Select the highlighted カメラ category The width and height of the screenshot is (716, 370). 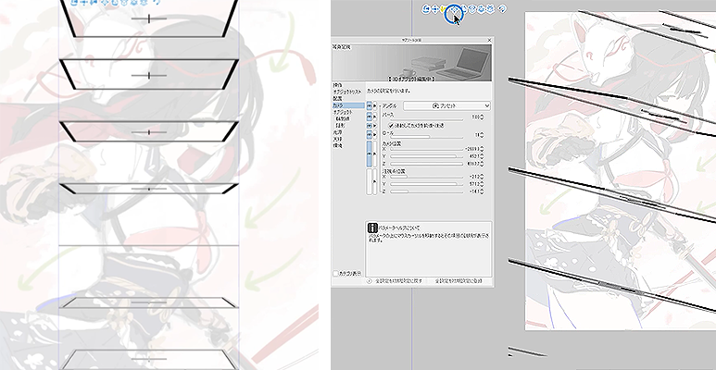[348, 105]
